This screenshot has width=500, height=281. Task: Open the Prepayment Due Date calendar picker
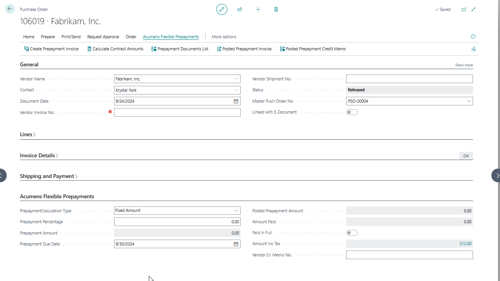tap(236, 244)
